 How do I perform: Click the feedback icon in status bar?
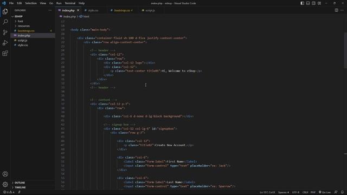[336, 192]
